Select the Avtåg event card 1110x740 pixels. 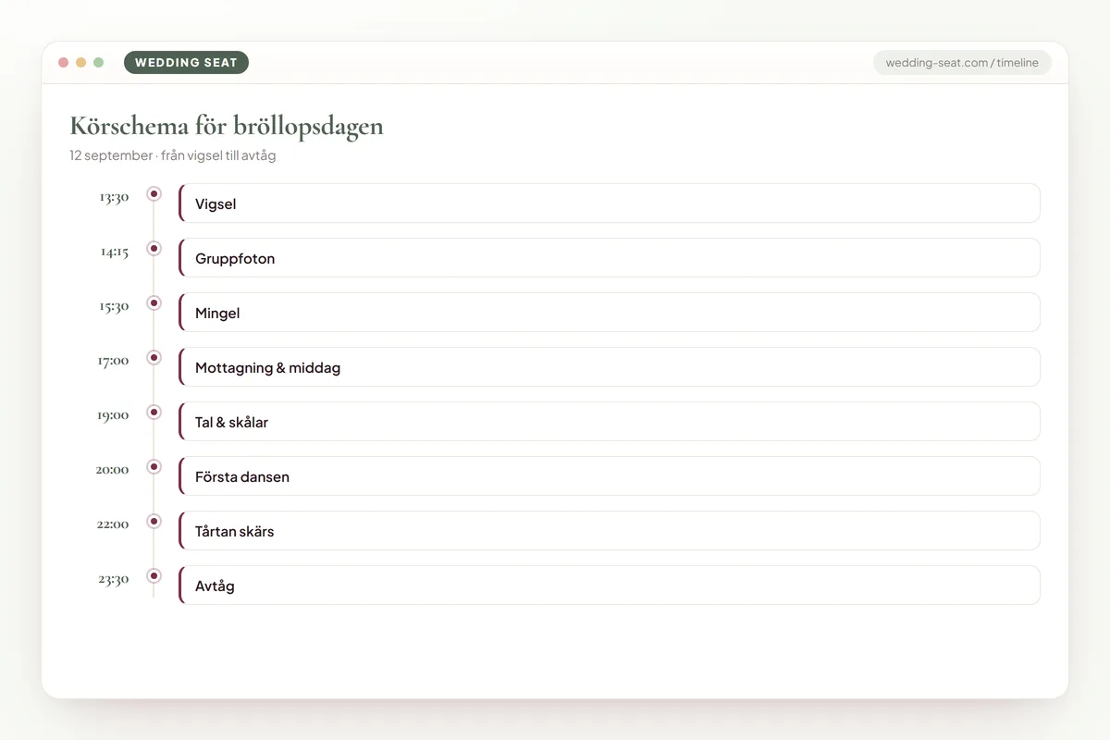(609, 586)
